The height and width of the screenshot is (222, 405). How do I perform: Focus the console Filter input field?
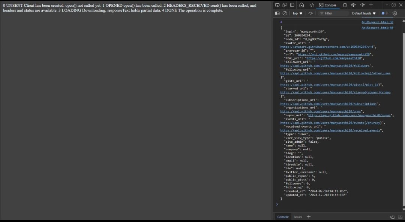coord(333,13)
